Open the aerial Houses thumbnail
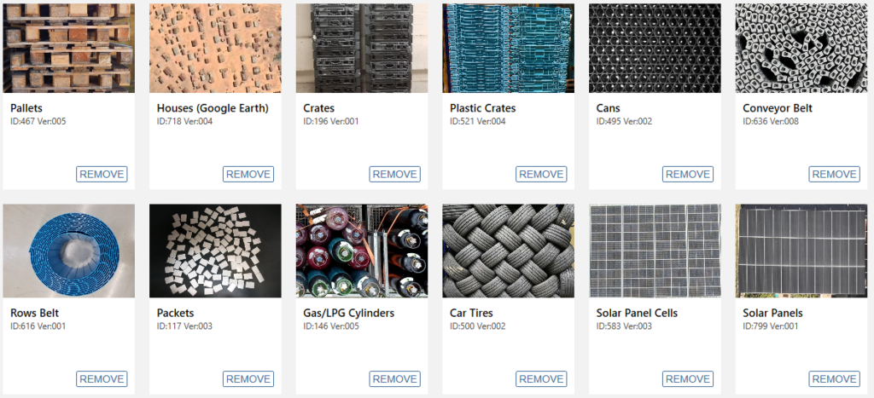This screenshot has height=398, width=874. 215,49
